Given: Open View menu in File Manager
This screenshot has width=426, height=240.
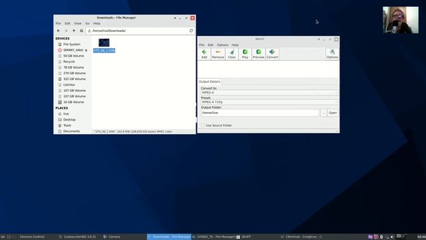Looking at the screenshot, I should pos(78,23).
